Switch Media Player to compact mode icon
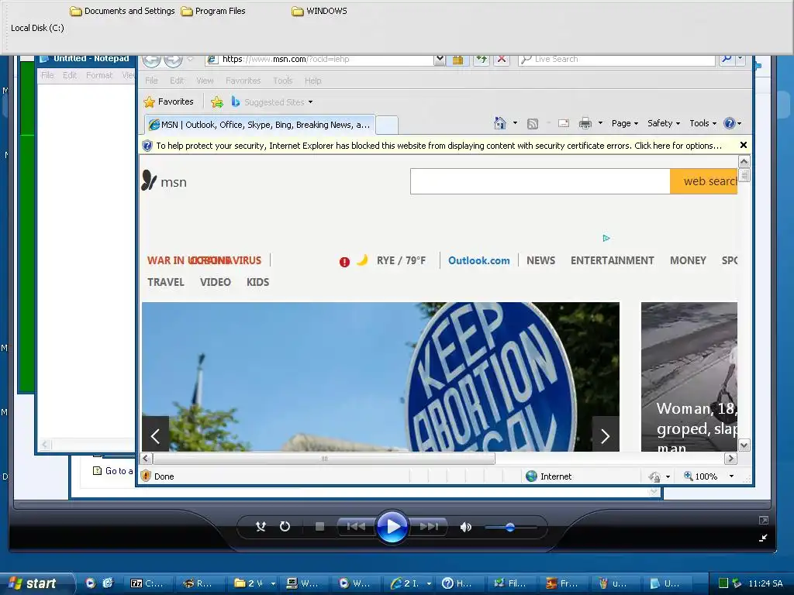This screenshot has height=595, width=794. point(764,538)
